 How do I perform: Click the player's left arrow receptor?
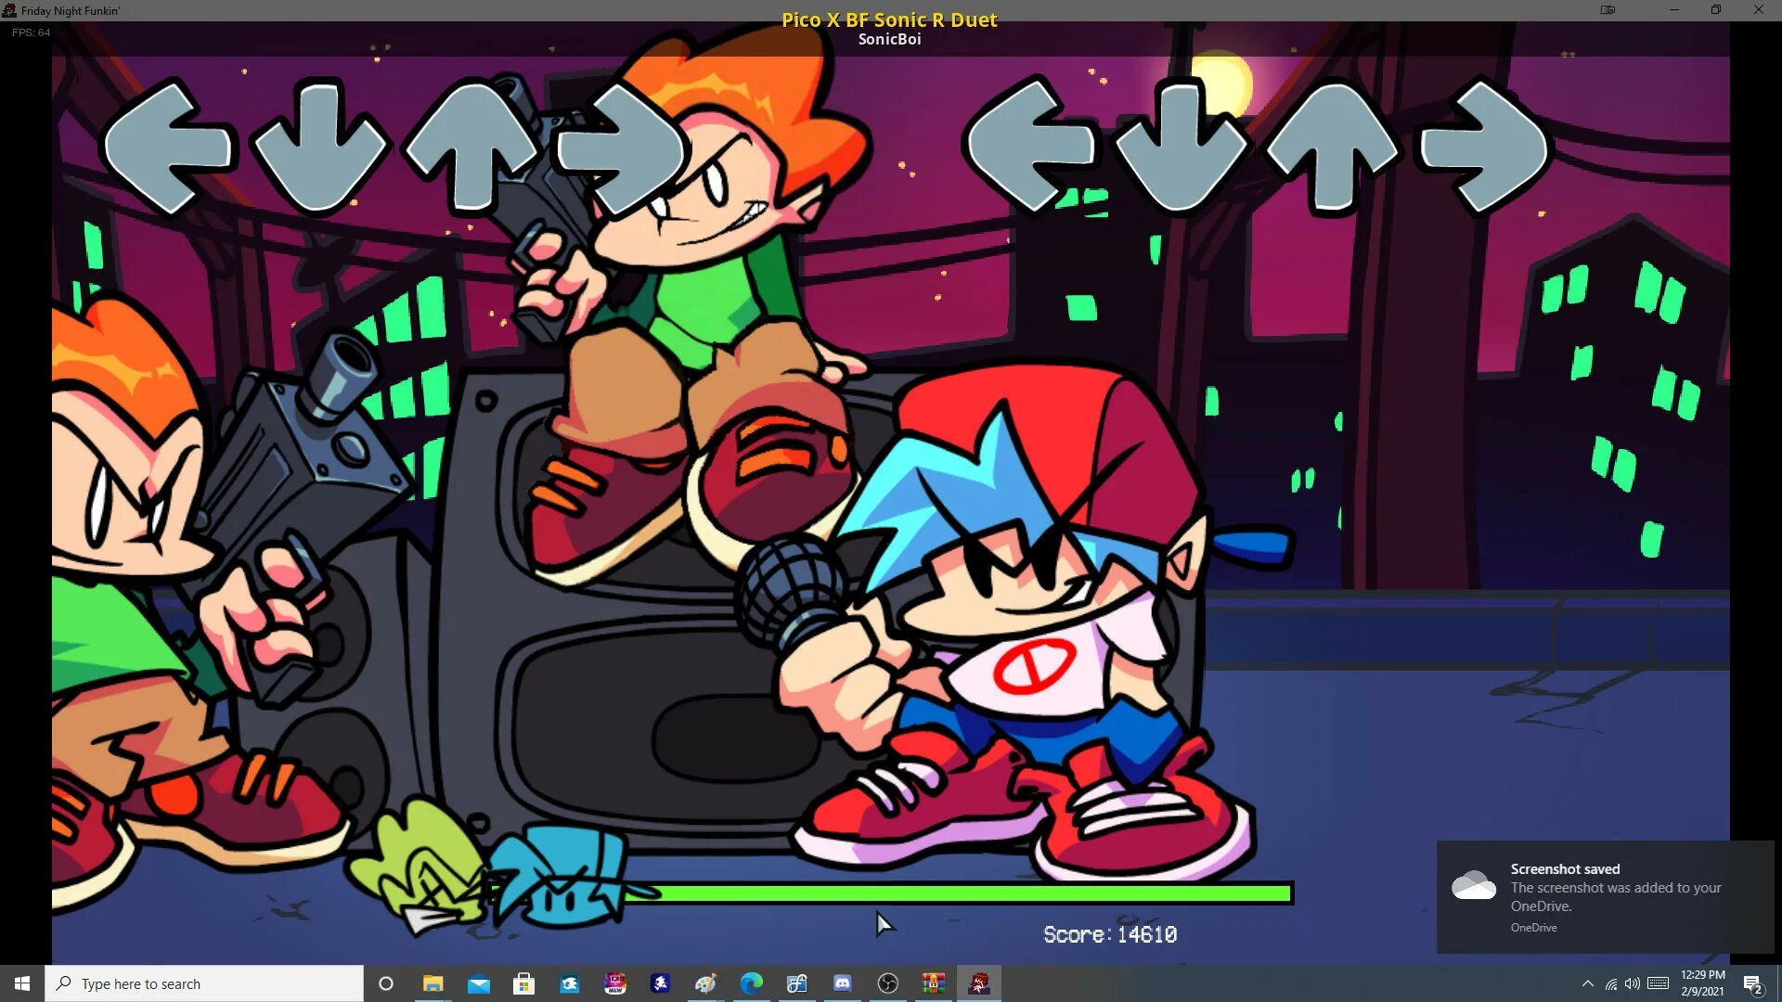(x=1028, y=147)
